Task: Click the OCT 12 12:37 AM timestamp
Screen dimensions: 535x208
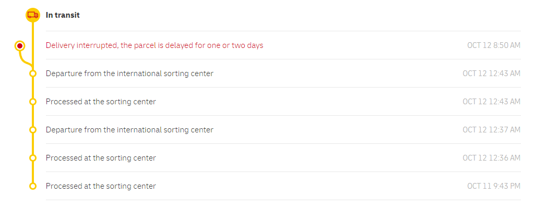Action: (491, 130)
